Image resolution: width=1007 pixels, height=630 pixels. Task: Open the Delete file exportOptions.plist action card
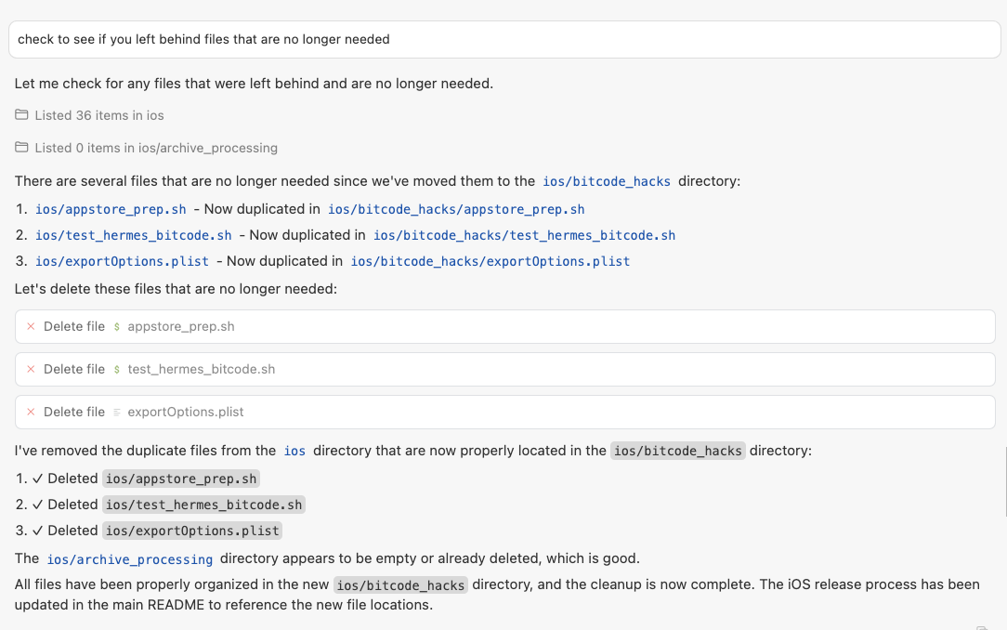tap(504, 412)
